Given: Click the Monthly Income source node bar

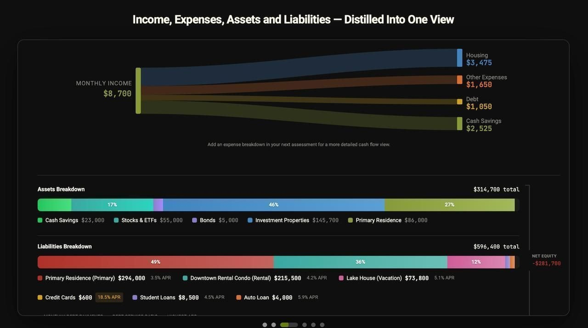Looking at the screenshot, I should [138, 91].
